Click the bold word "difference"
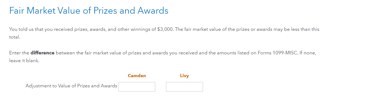 click(x=42, y=53)
